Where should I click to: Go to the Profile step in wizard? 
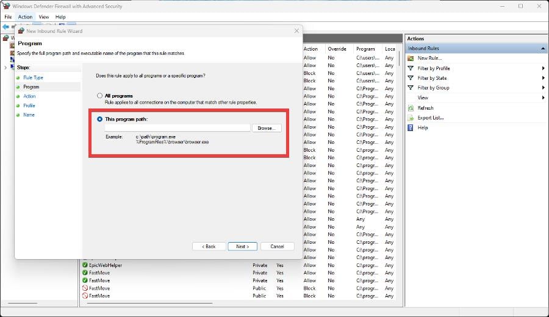coord(29,105)
